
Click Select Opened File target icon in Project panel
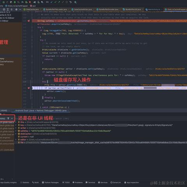(4, 9)
